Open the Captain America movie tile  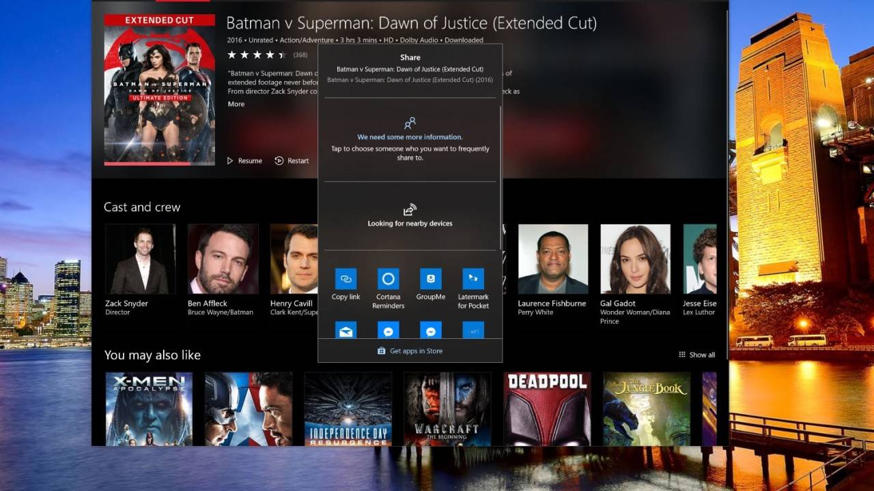pyautogui.click(x=249, y=409)
